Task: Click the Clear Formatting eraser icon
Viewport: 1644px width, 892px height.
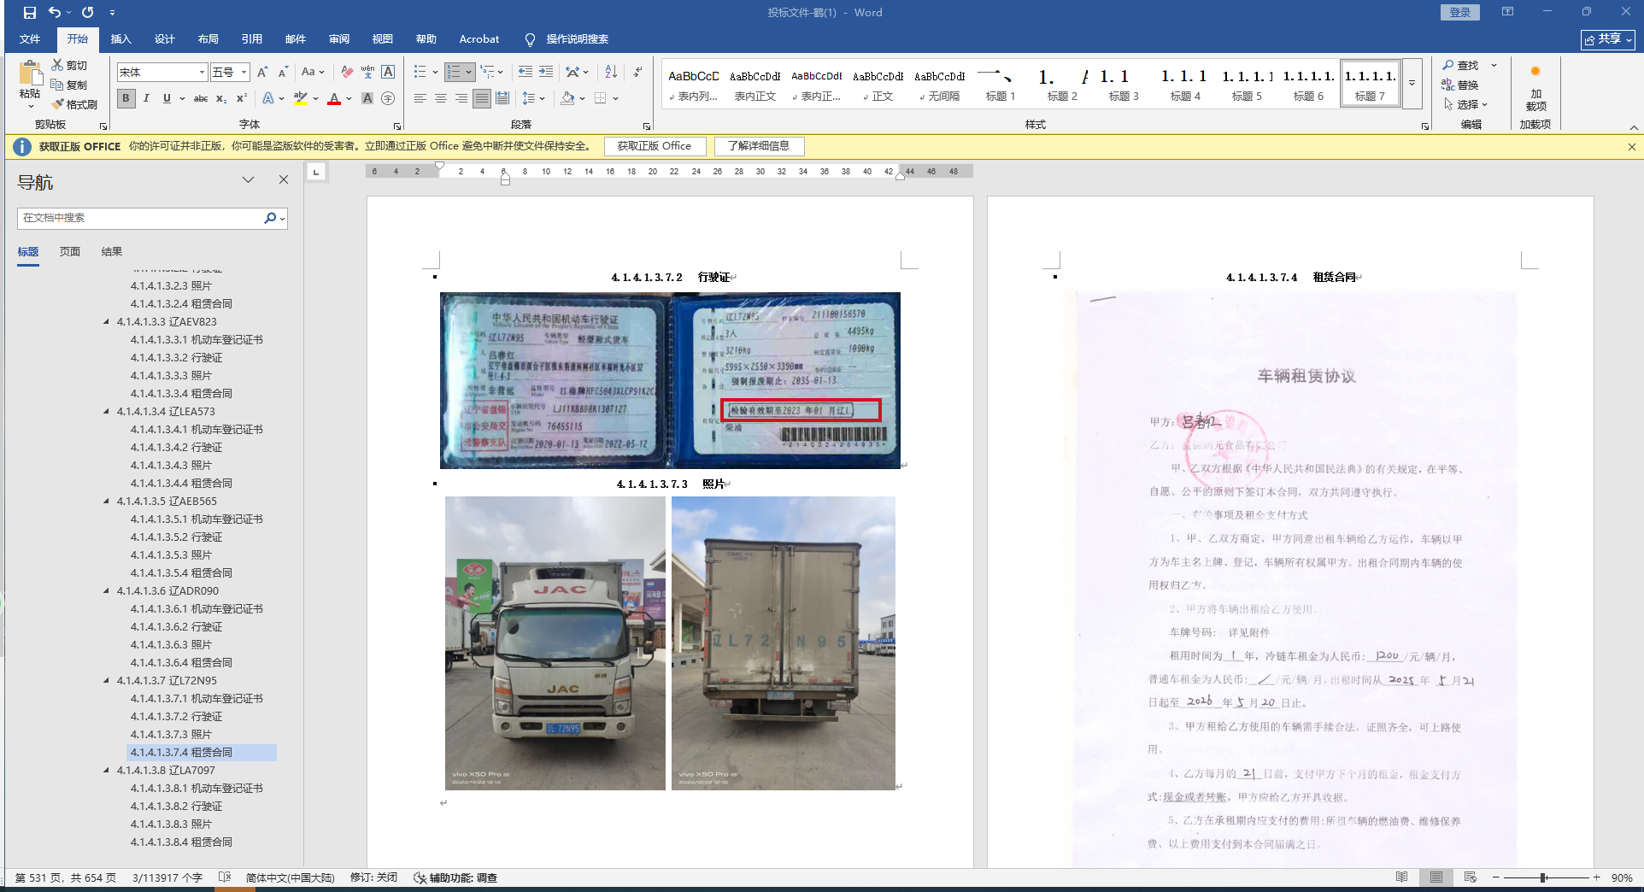Action: 346,72
